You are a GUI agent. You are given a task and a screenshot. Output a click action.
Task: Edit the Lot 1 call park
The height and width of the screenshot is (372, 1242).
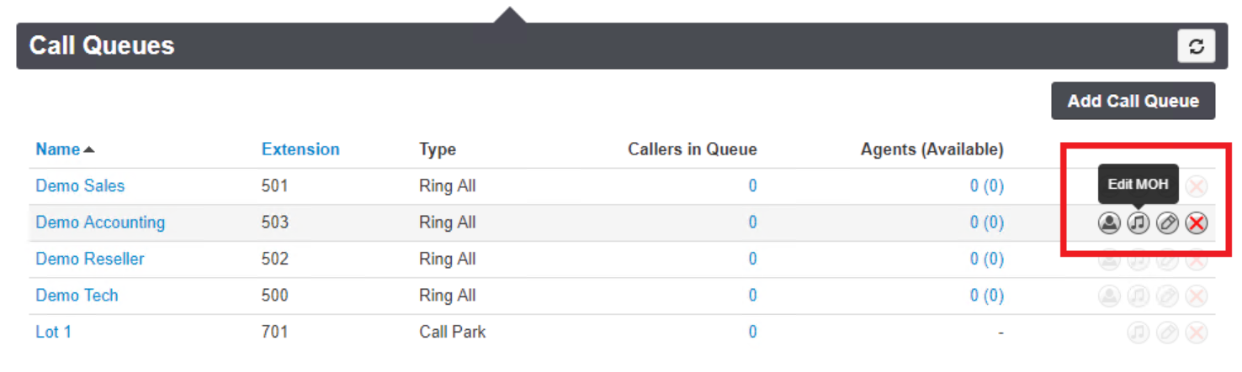1167,333
